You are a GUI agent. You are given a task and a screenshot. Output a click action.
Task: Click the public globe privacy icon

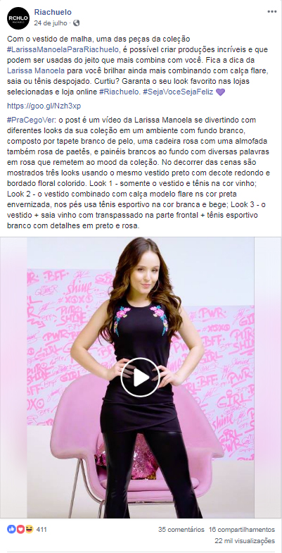coord(77,23)
